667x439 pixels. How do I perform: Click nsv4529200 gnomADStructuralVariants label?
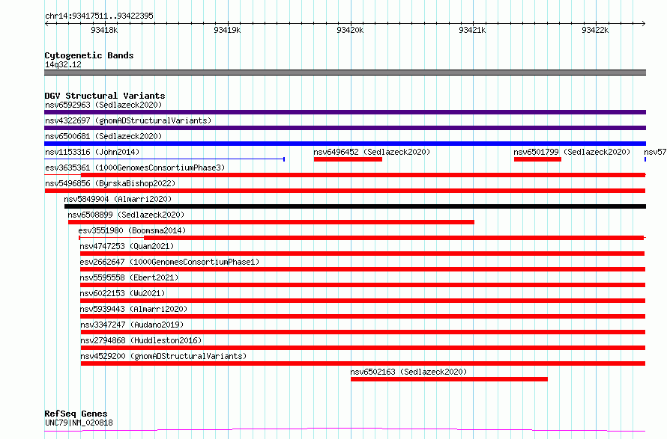(163, 356)
